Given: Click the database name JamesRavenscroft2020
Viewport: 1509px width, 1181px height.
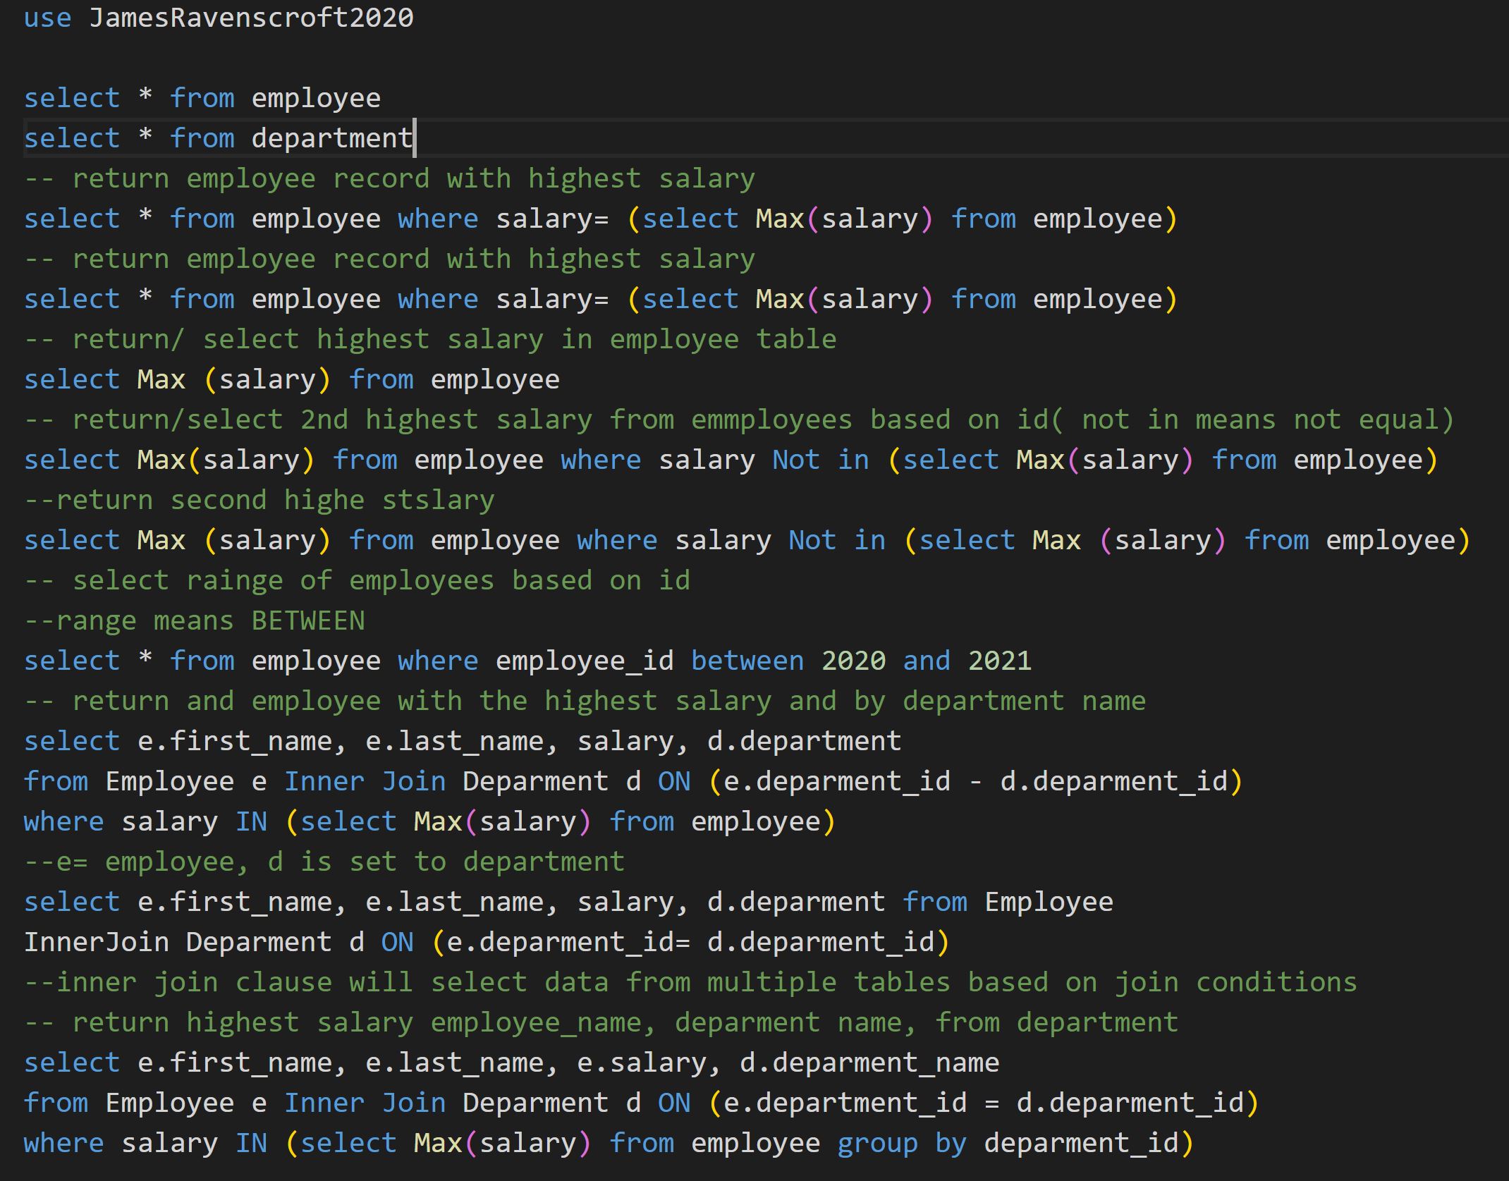Looking at the screenshot, I should click(251, 18).
